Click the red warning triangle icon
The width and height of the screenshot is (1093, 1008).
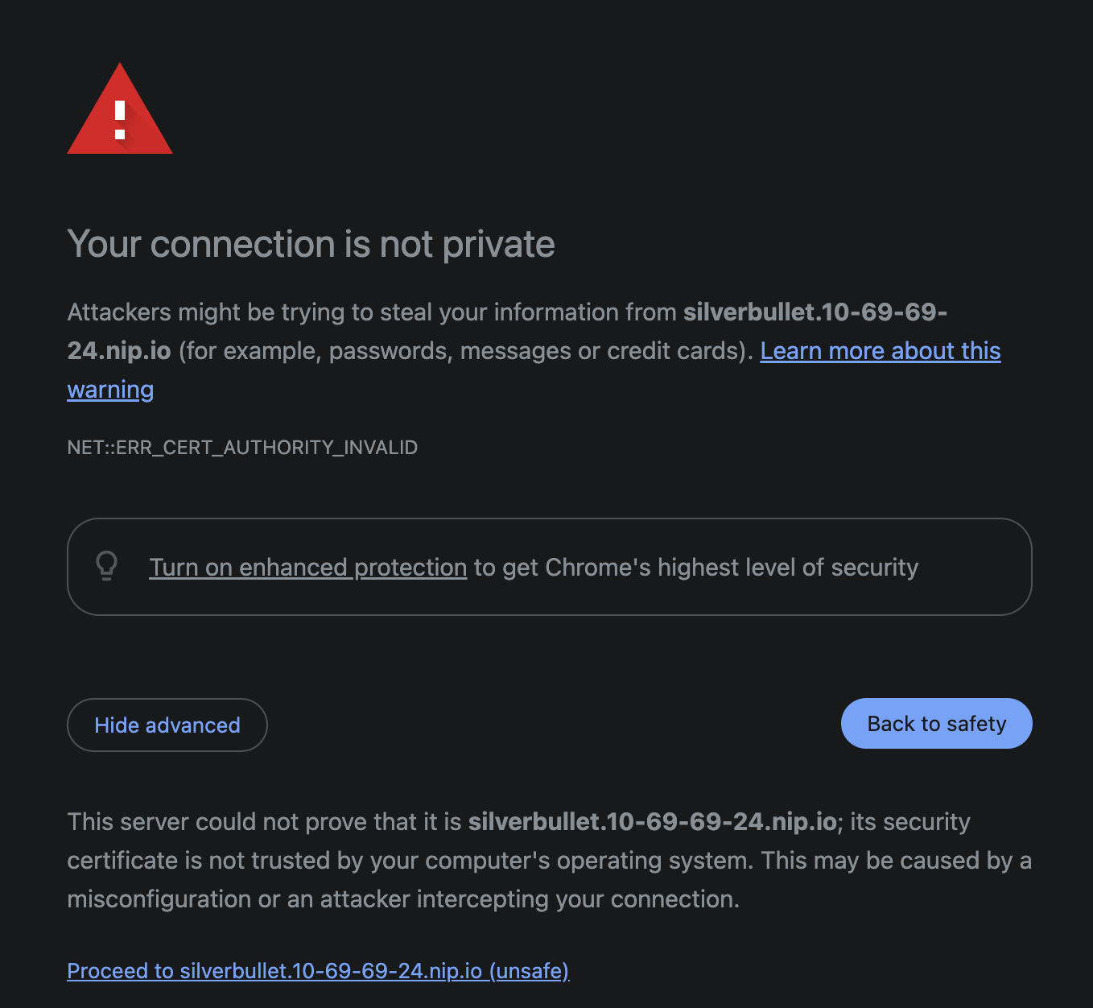click(120, 113)
